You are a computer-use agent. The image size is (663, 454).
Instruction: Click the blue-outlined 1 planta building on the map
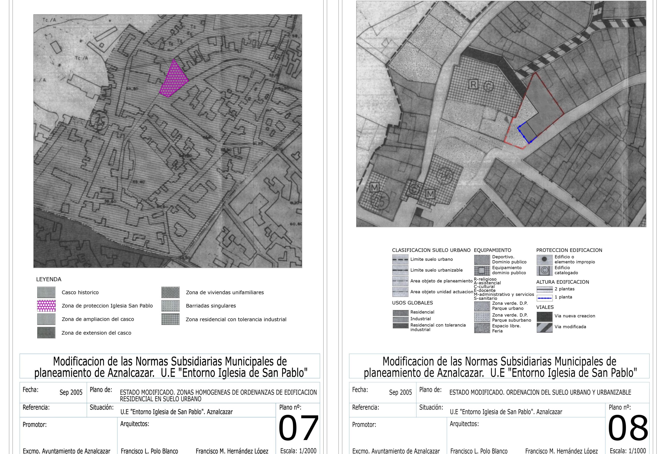click(528, 133)
